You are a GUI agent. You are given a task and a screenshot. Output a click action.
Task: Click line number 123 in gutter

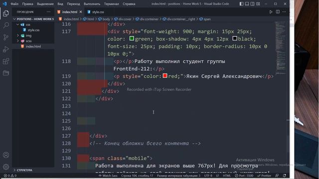pos(66,106)
